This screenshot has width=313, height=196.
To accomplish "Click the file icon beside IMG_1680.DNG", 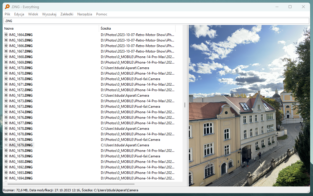I will pos(6,161).
